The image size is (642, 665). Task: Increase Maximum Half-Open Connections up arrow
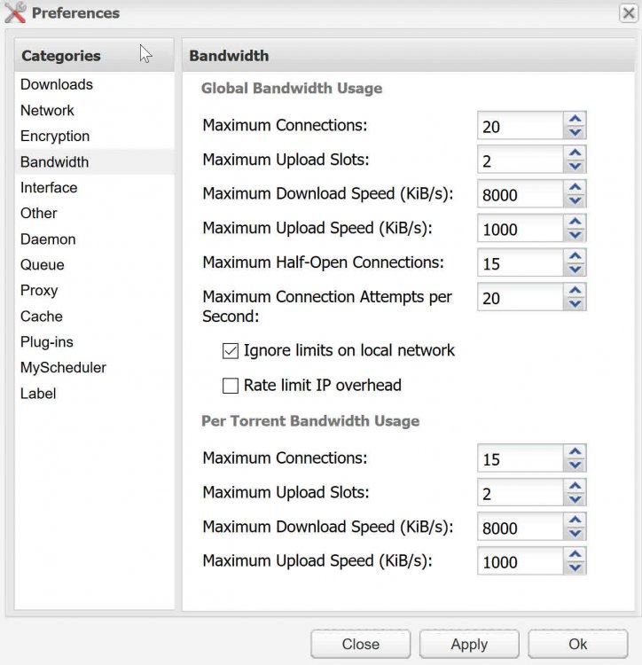pyautogui.click(x=575, y=255)
